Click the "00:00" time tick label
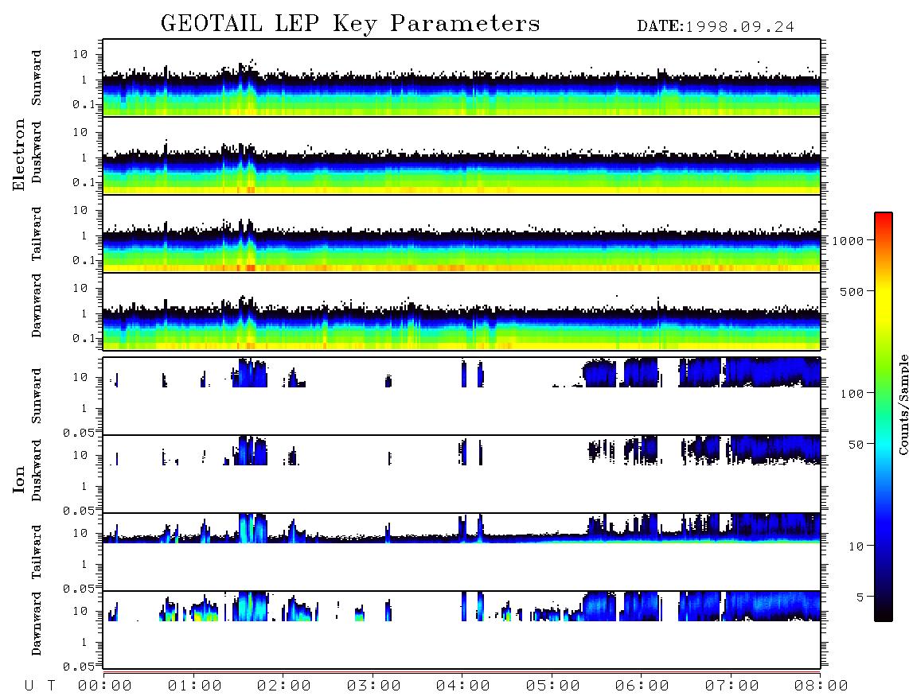Screen dimensions: 909x700 (105, 686)
